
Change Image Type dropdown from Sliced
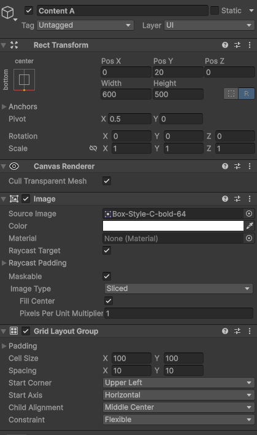coord(178,289)
